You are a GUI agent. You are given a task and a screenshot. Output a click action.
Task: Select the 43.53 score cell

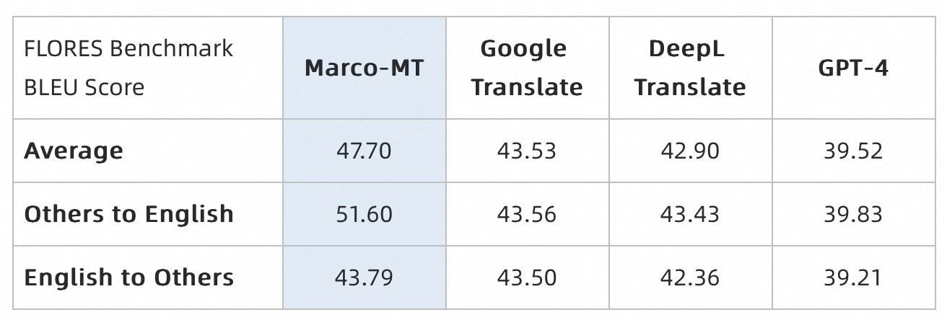pyautogui.click(x=527, y=151)
